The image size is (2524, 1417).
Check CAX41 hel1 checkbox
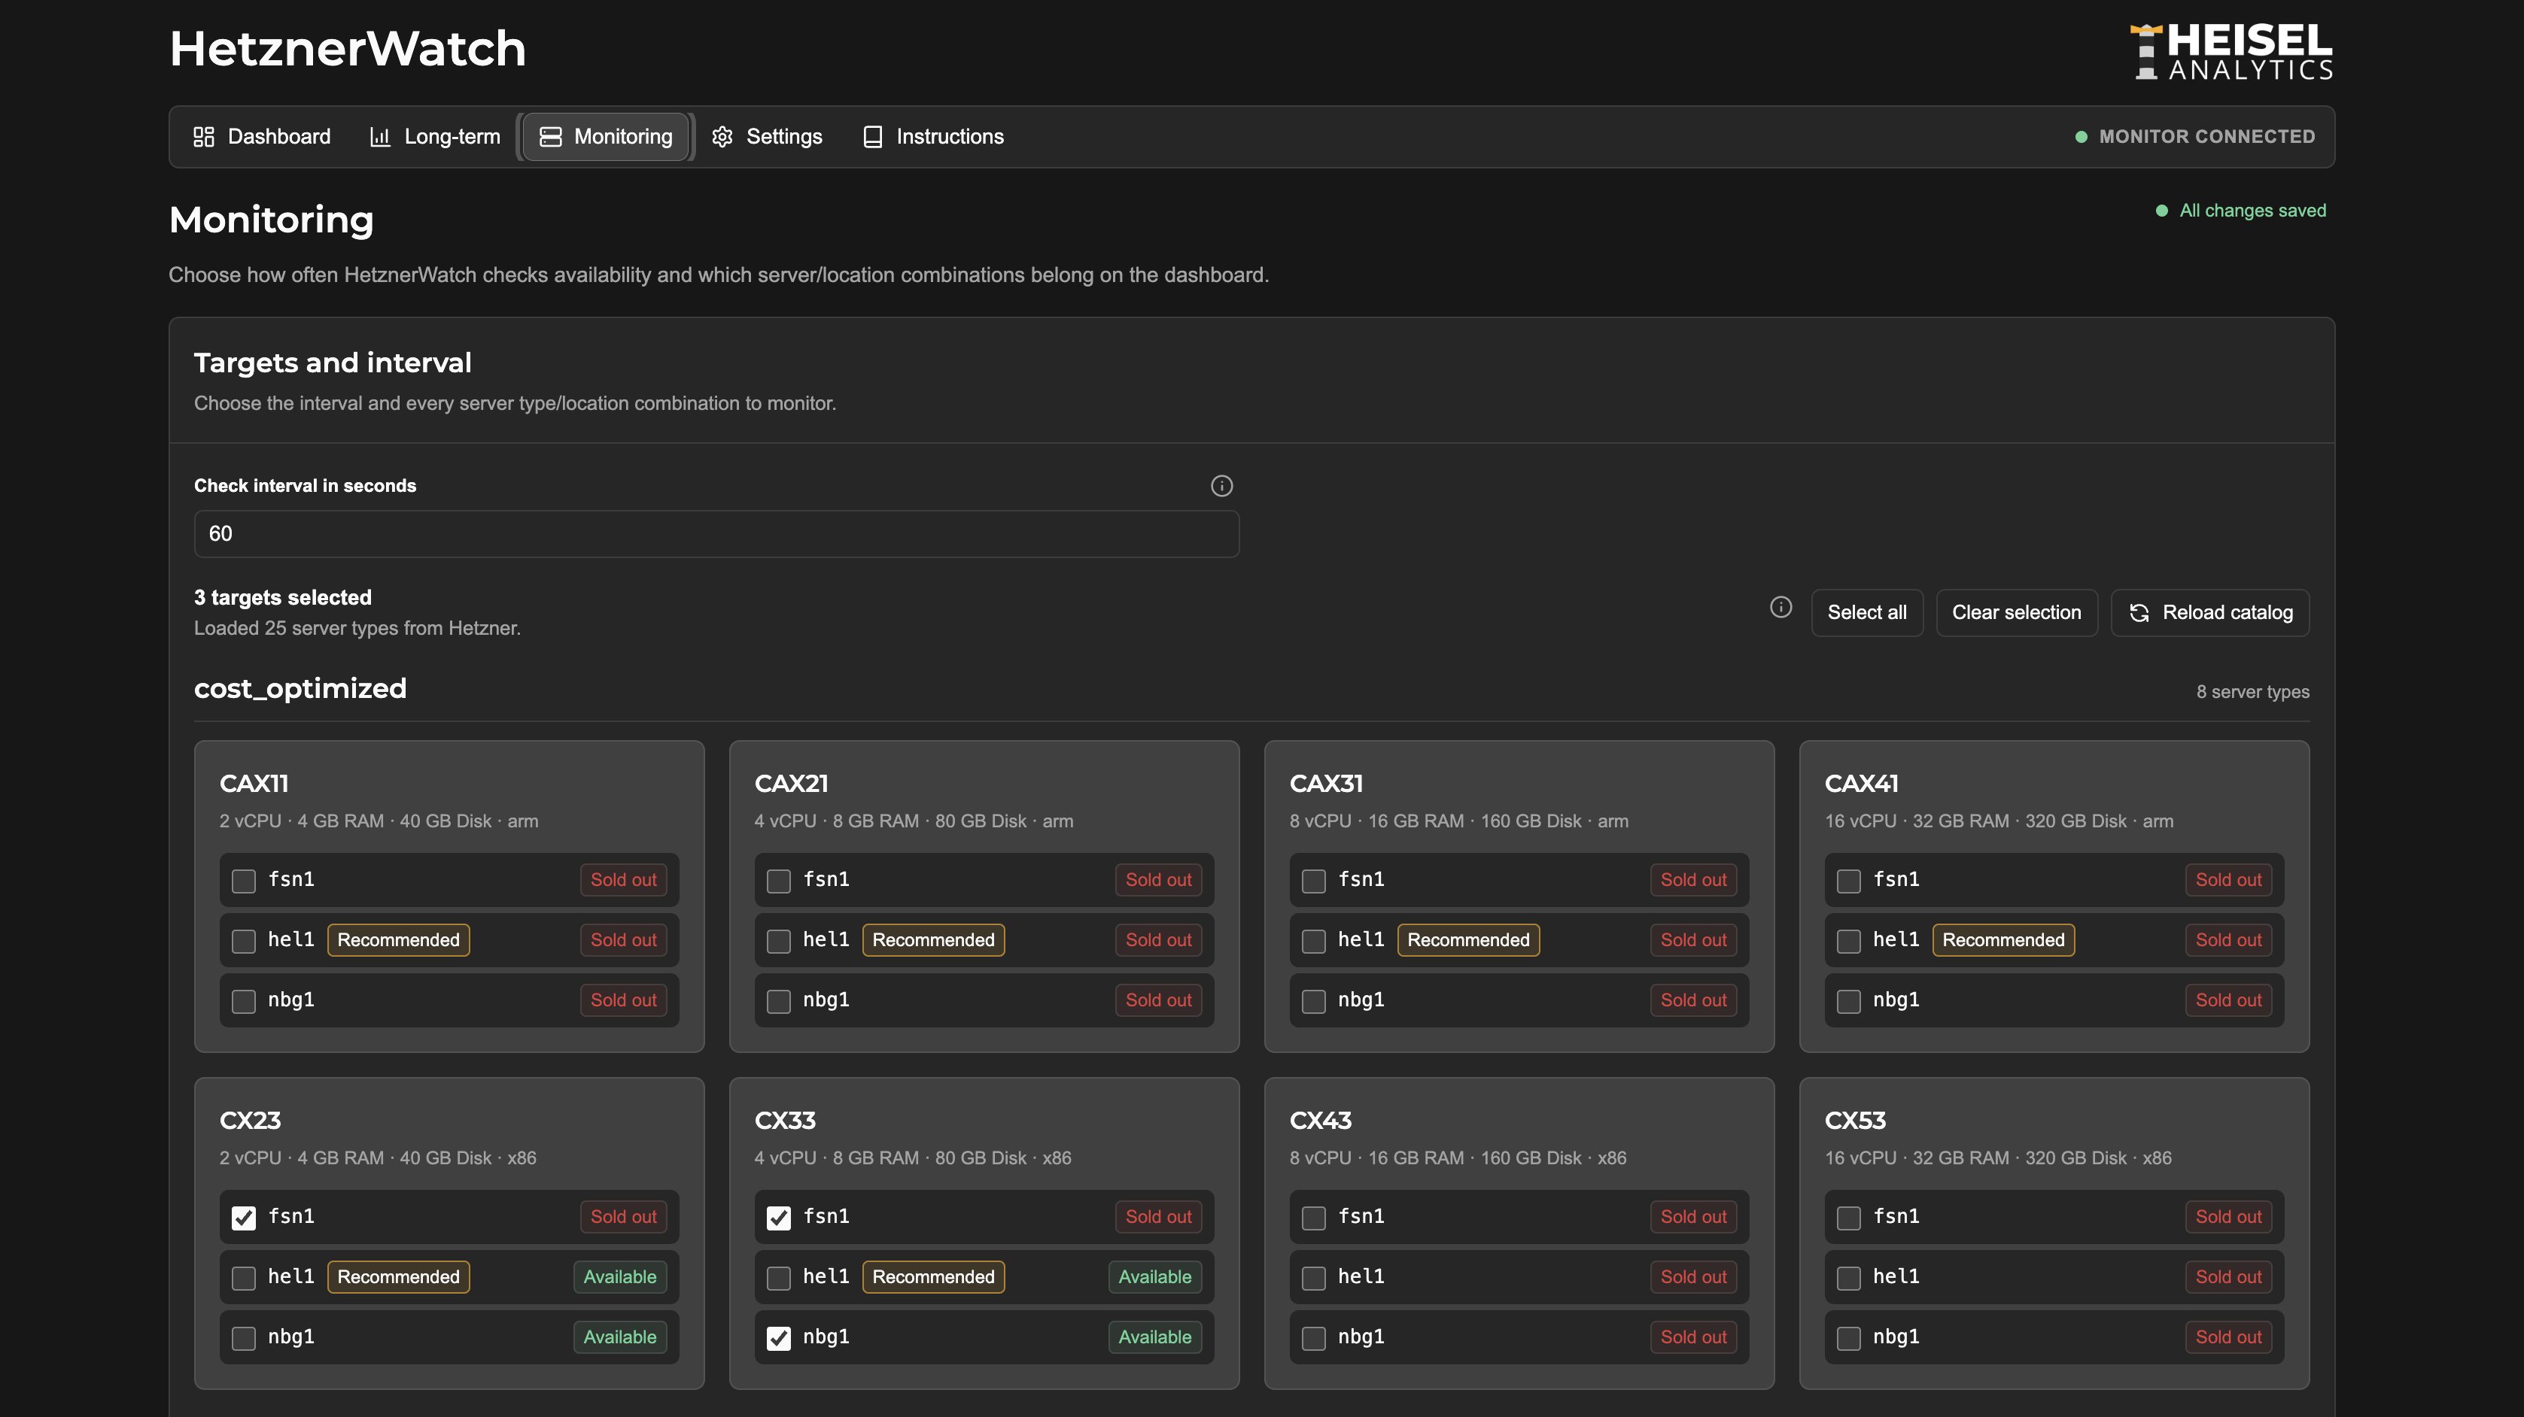tap(1849, 941)
